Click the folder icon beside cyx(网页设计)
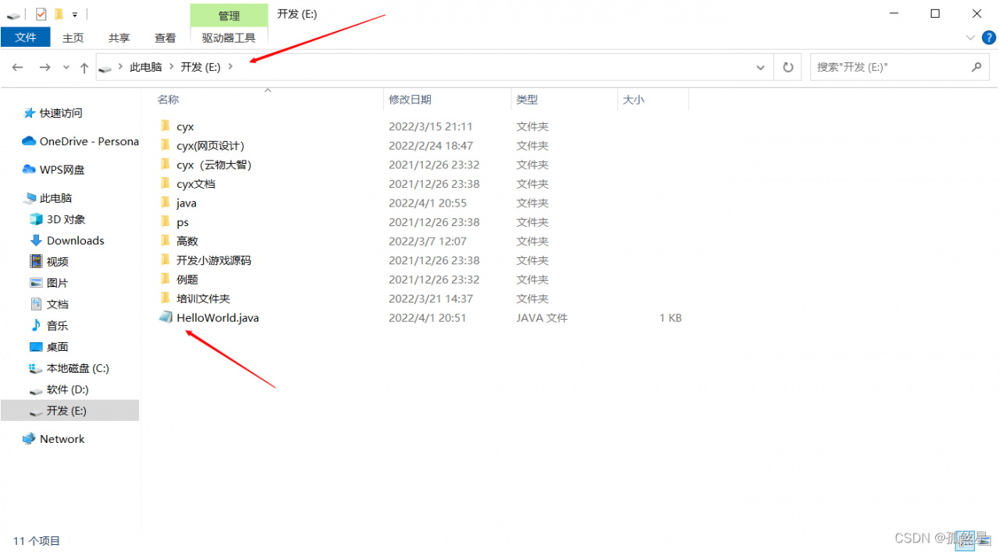The height and width of the screenshot is (552, 999). [x=165, y=145]
